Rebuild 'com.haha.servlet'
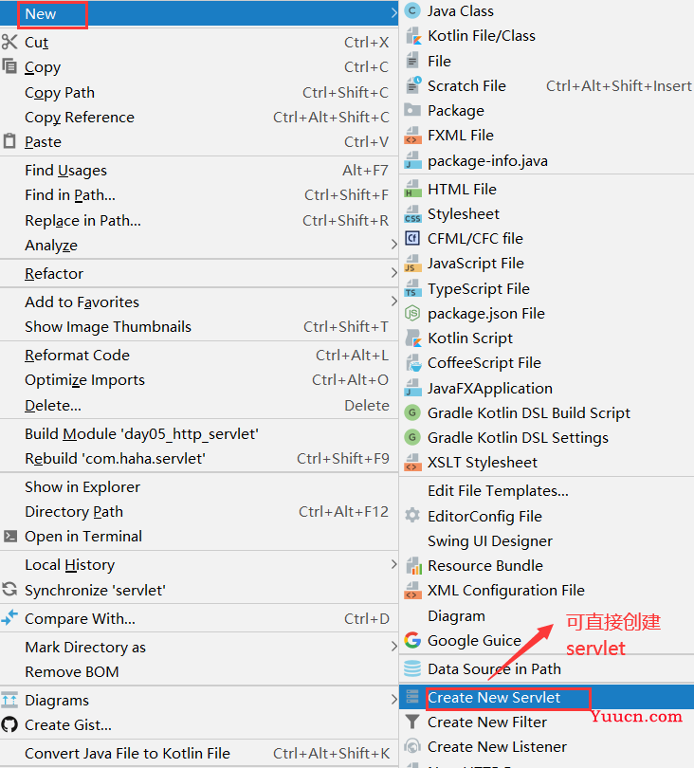 point(199,459)
